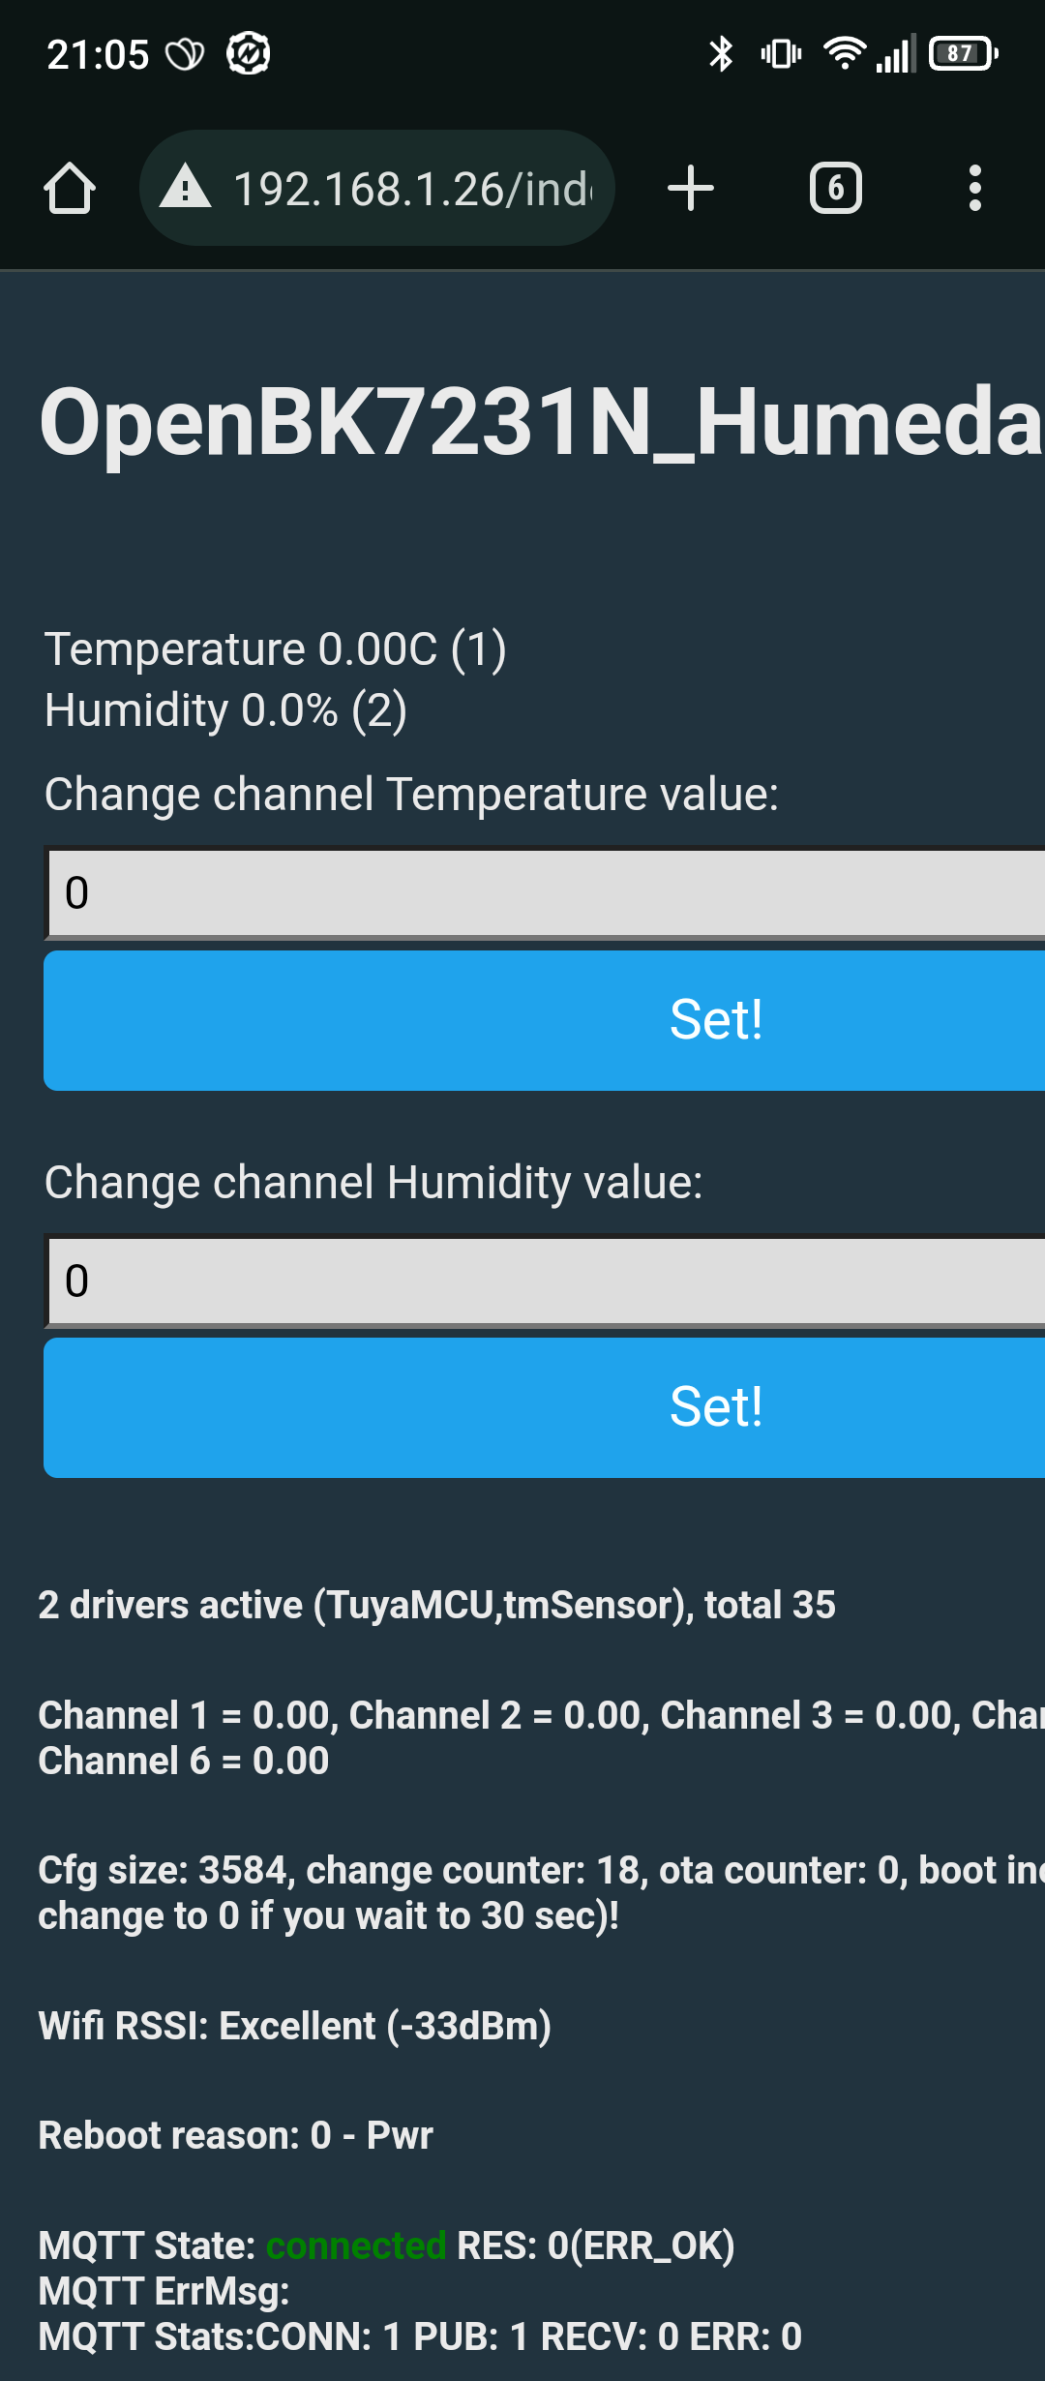Click Set! button under Temperature value

tap(545, 1020)
